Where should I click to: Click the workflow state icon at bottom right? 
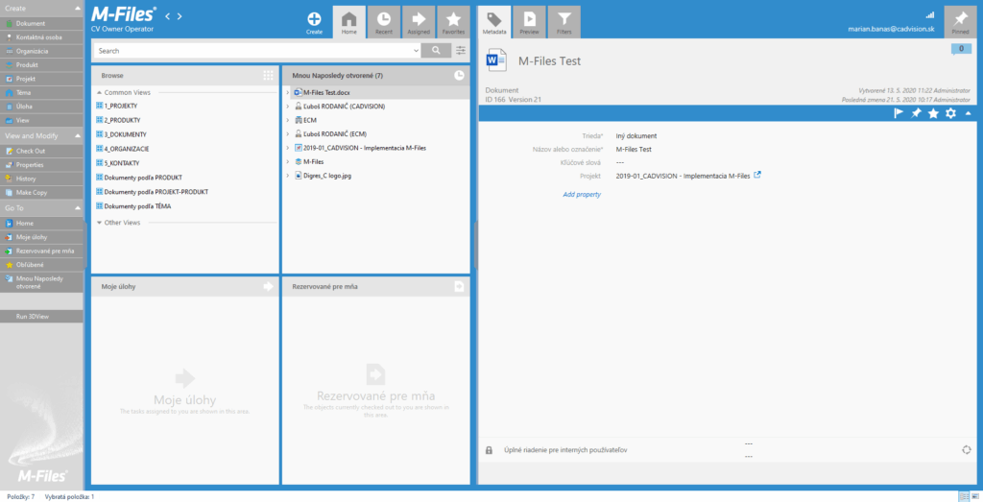[x=966, y=449]
